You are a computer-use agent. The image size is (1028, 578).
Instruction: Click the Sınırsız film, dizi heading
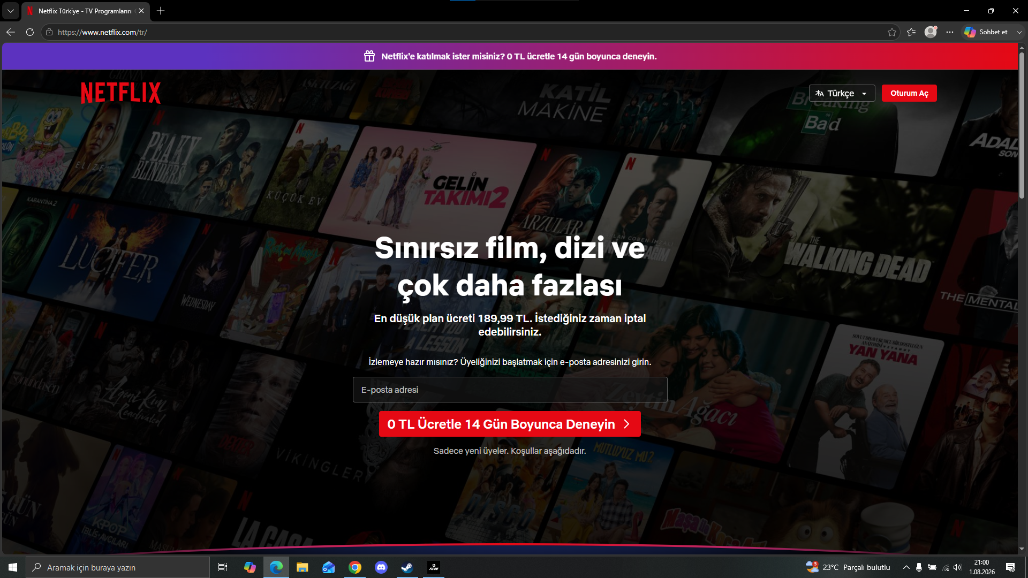click(x=510, y=267)
